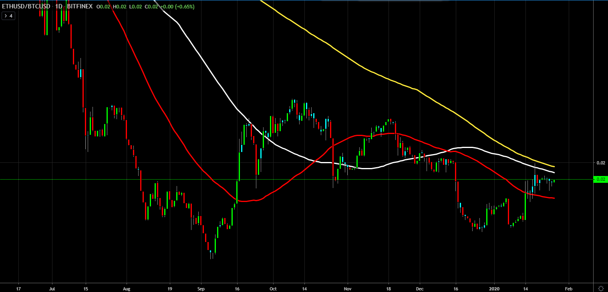This screenshot has height=292, width=608.
Task: Click the green current price label 0.02
Action: point(601,179)
